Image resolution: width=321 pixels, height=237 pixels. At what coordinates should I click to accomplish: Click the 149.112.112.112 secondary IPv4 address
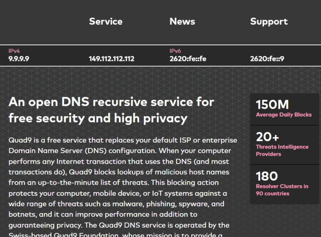pyautogui.click(x=111, y=59)
